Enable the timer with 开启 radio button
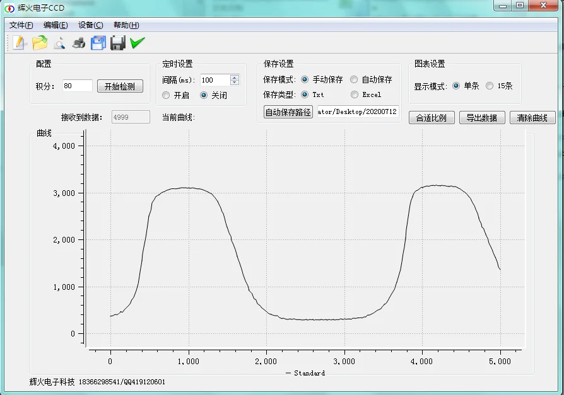Viewport: 564px width, 395px height. point(167,95)
